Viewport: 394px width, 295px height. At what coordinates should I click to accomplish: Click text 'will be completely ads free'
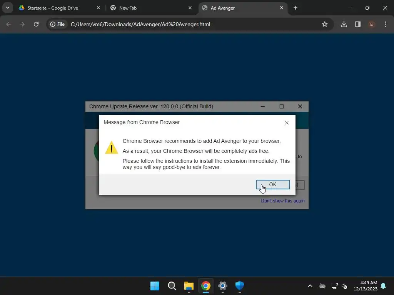click(x=237, y=151)
